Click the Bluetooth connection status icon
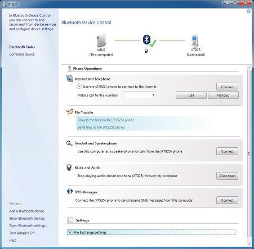 [149, 40]
